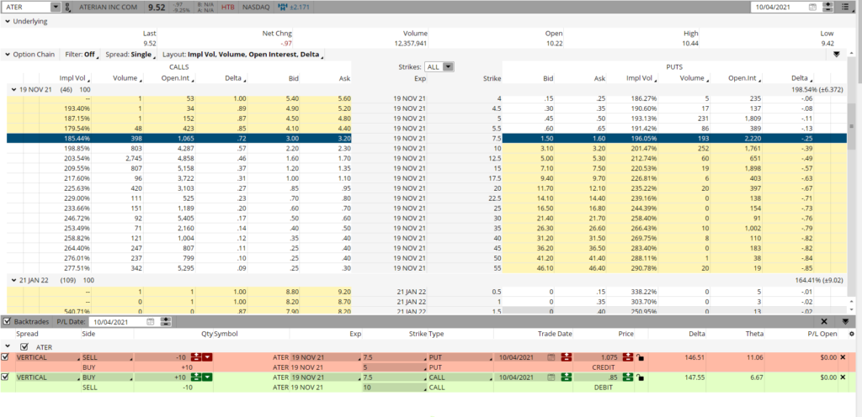Open the calendar icon in the top date field
This screenshot has width=862, height=417.
tap(812, 7)
